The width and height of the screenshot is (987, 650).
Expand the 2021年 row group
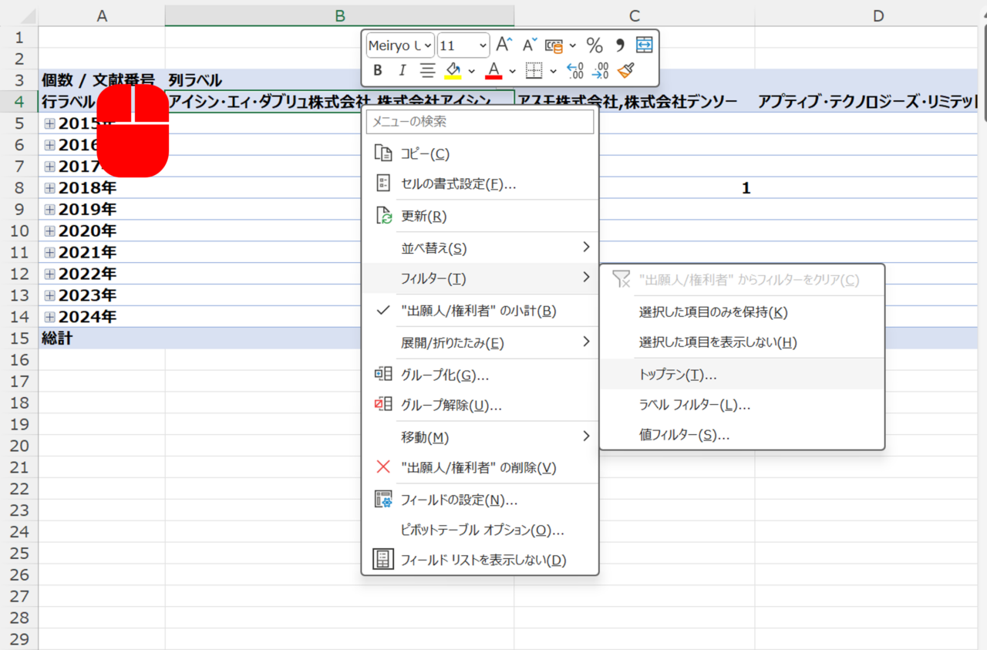50,253
